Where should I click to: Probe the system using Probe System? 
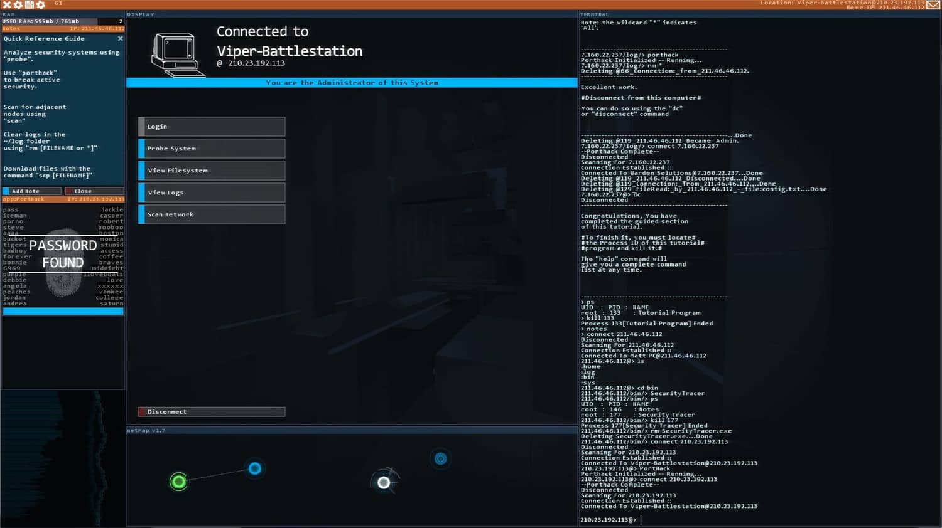click(x=211, y=148)
